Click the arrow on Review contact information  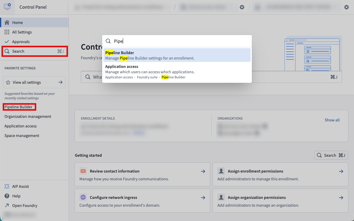tap(203, 171)
